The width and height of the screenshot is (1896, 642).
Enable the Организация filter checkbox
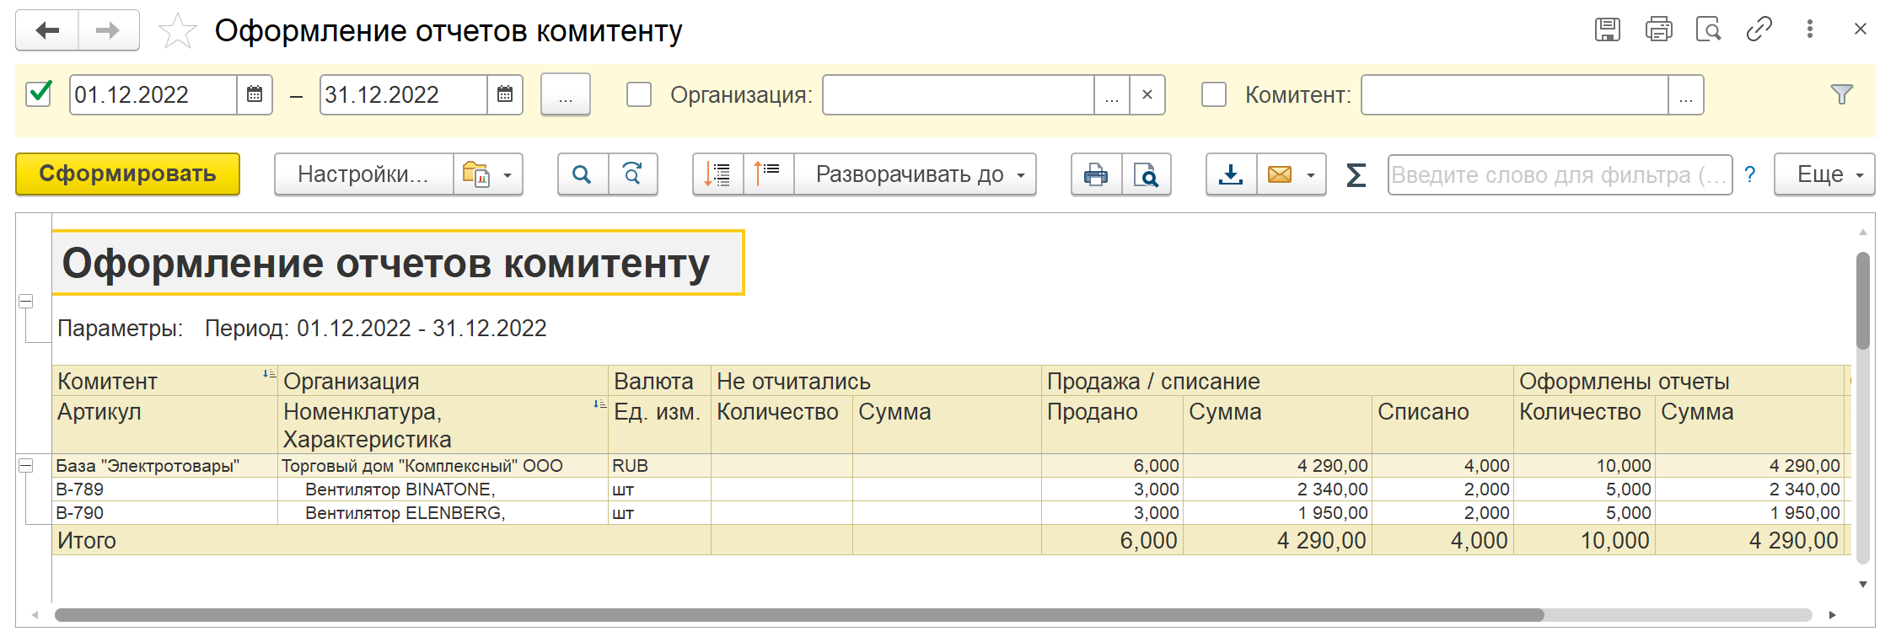[x=639, y=94]
